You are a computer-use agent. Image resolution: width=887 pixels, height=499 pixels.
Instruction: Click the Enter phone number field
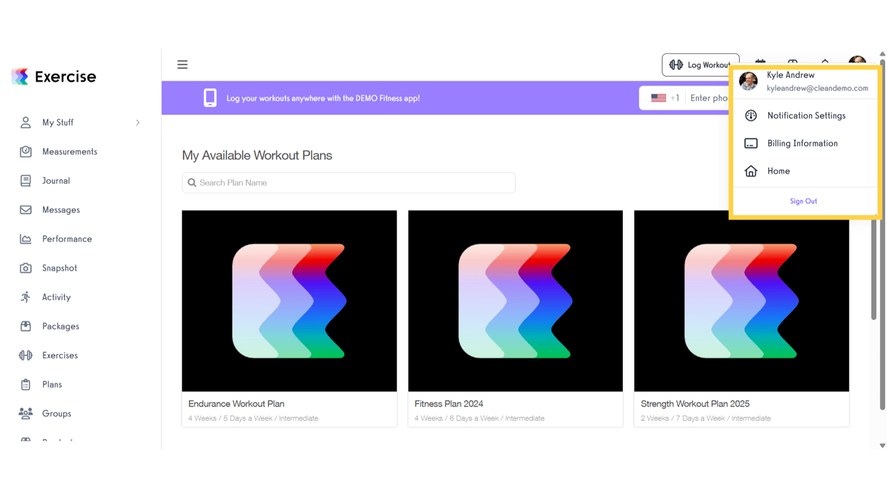click(709, 98)
